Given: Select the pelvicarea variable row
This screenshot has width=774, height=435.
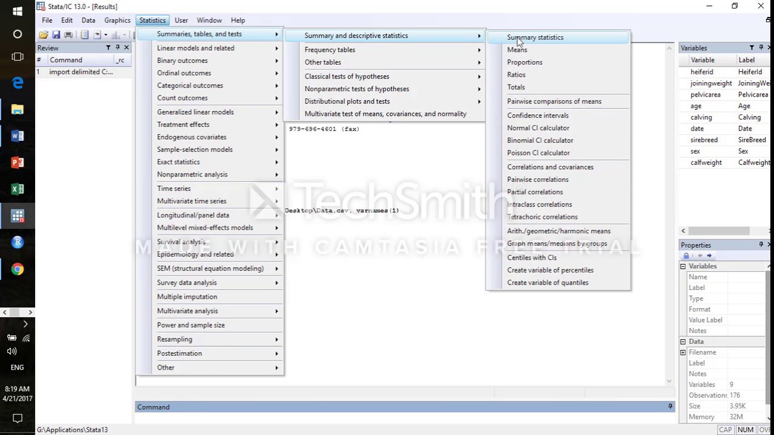Looking at the screenshot, I should pyautogui.click(x=726, y=94).
